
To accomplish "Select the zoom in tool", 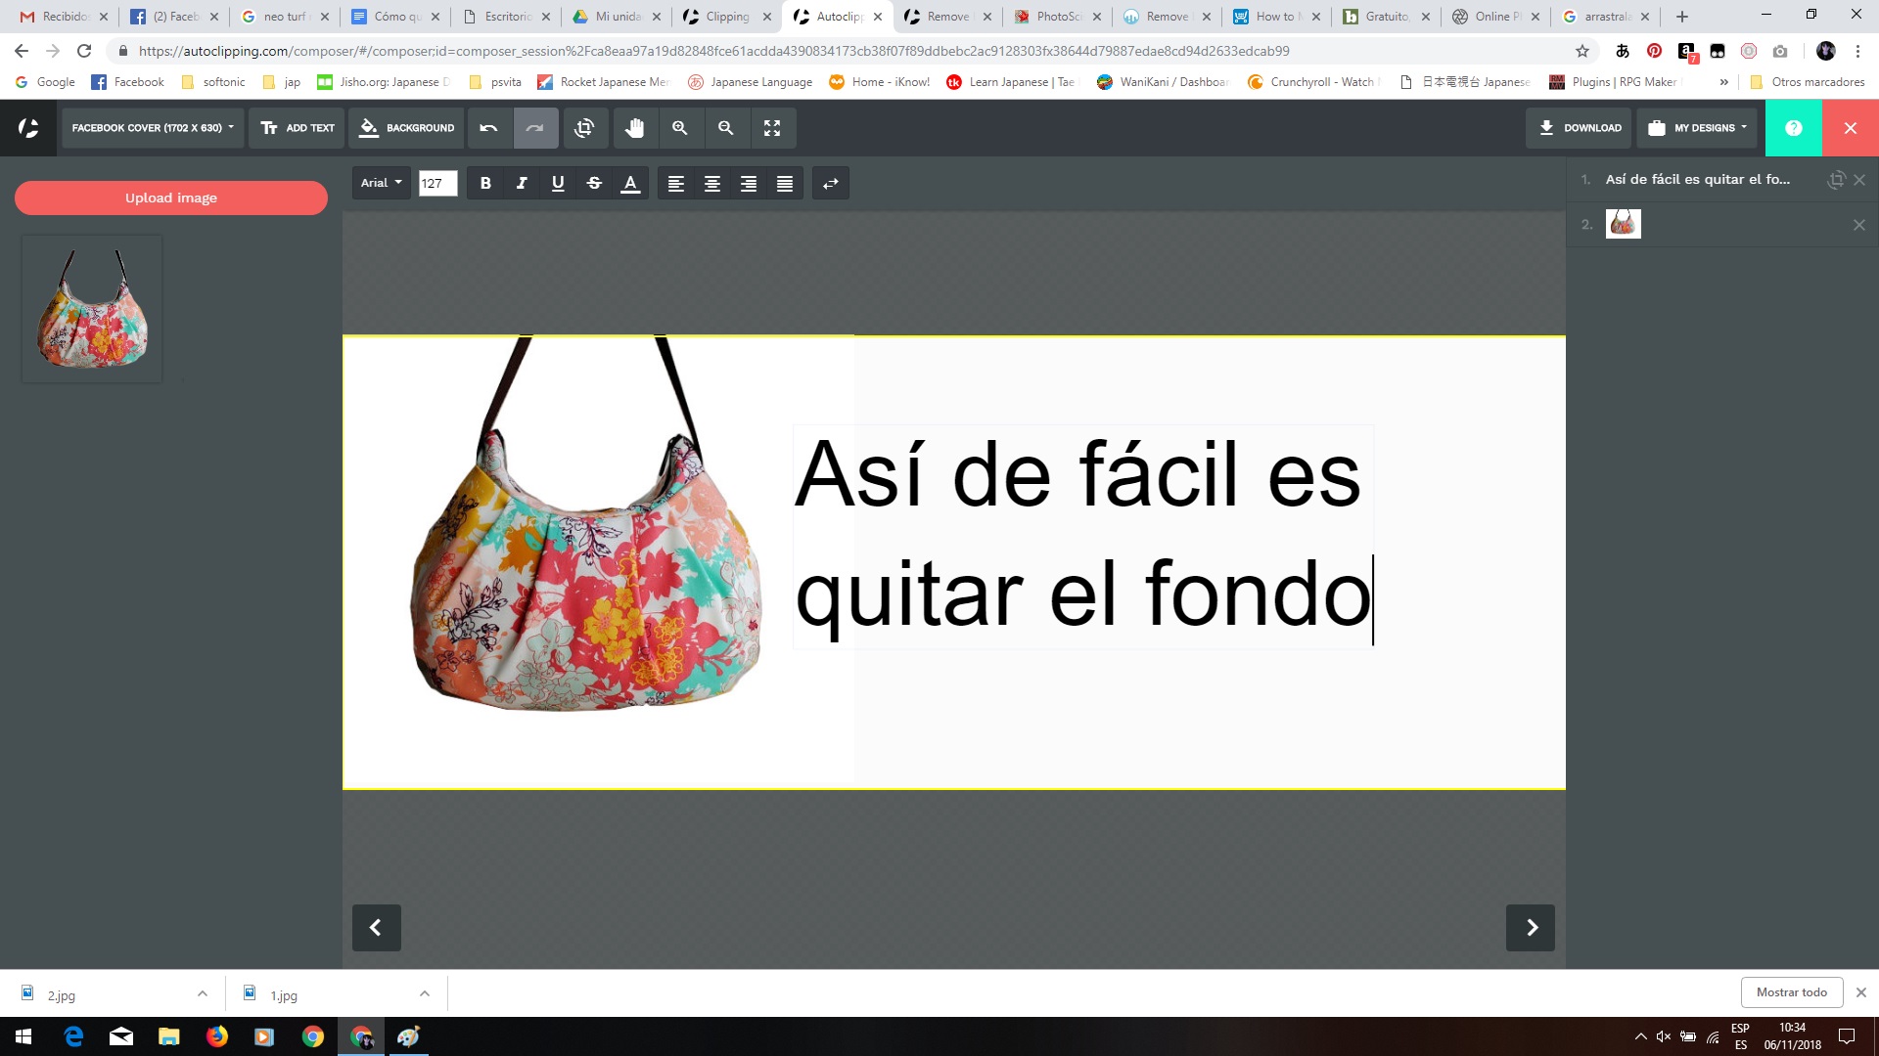I will [x=681, y=128].
